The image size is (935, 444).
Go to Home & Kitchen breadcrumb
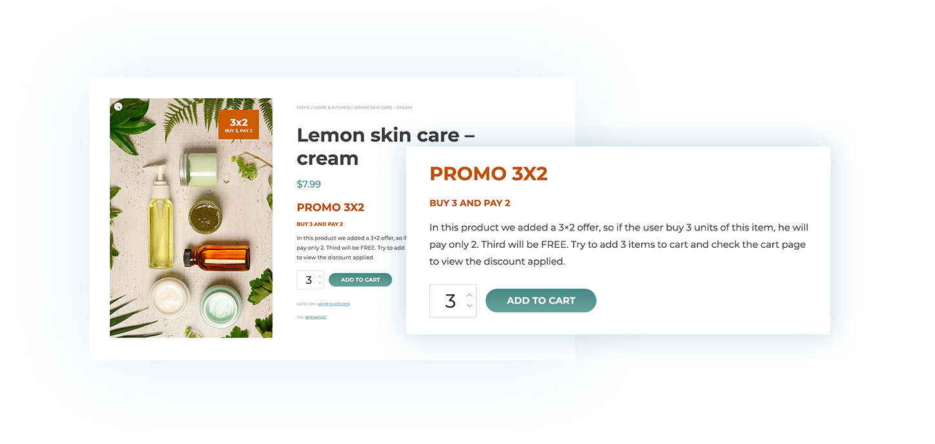pyautogui.click(x=332, y=108)
